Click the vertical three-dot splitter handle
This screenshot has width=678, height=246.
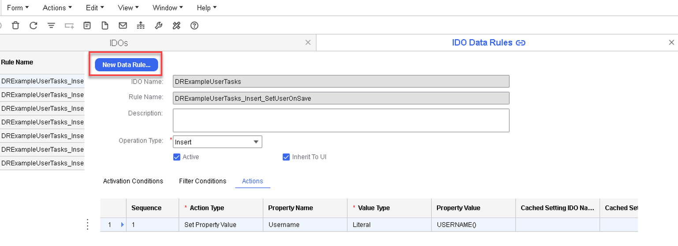(x=88, y=224)
